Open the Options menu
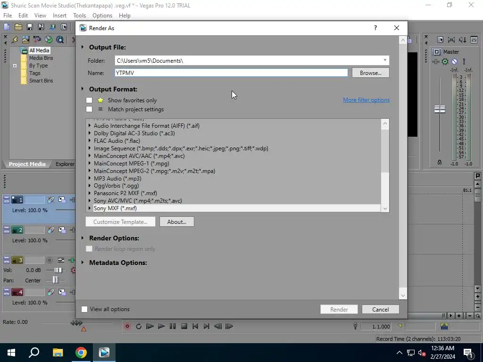The image size is (483, 362). point(102,16)
